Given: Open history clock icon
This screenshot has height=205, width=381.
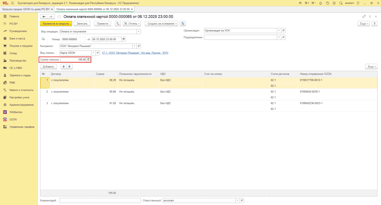Looking at the screenshot, I should coord(327,3).
